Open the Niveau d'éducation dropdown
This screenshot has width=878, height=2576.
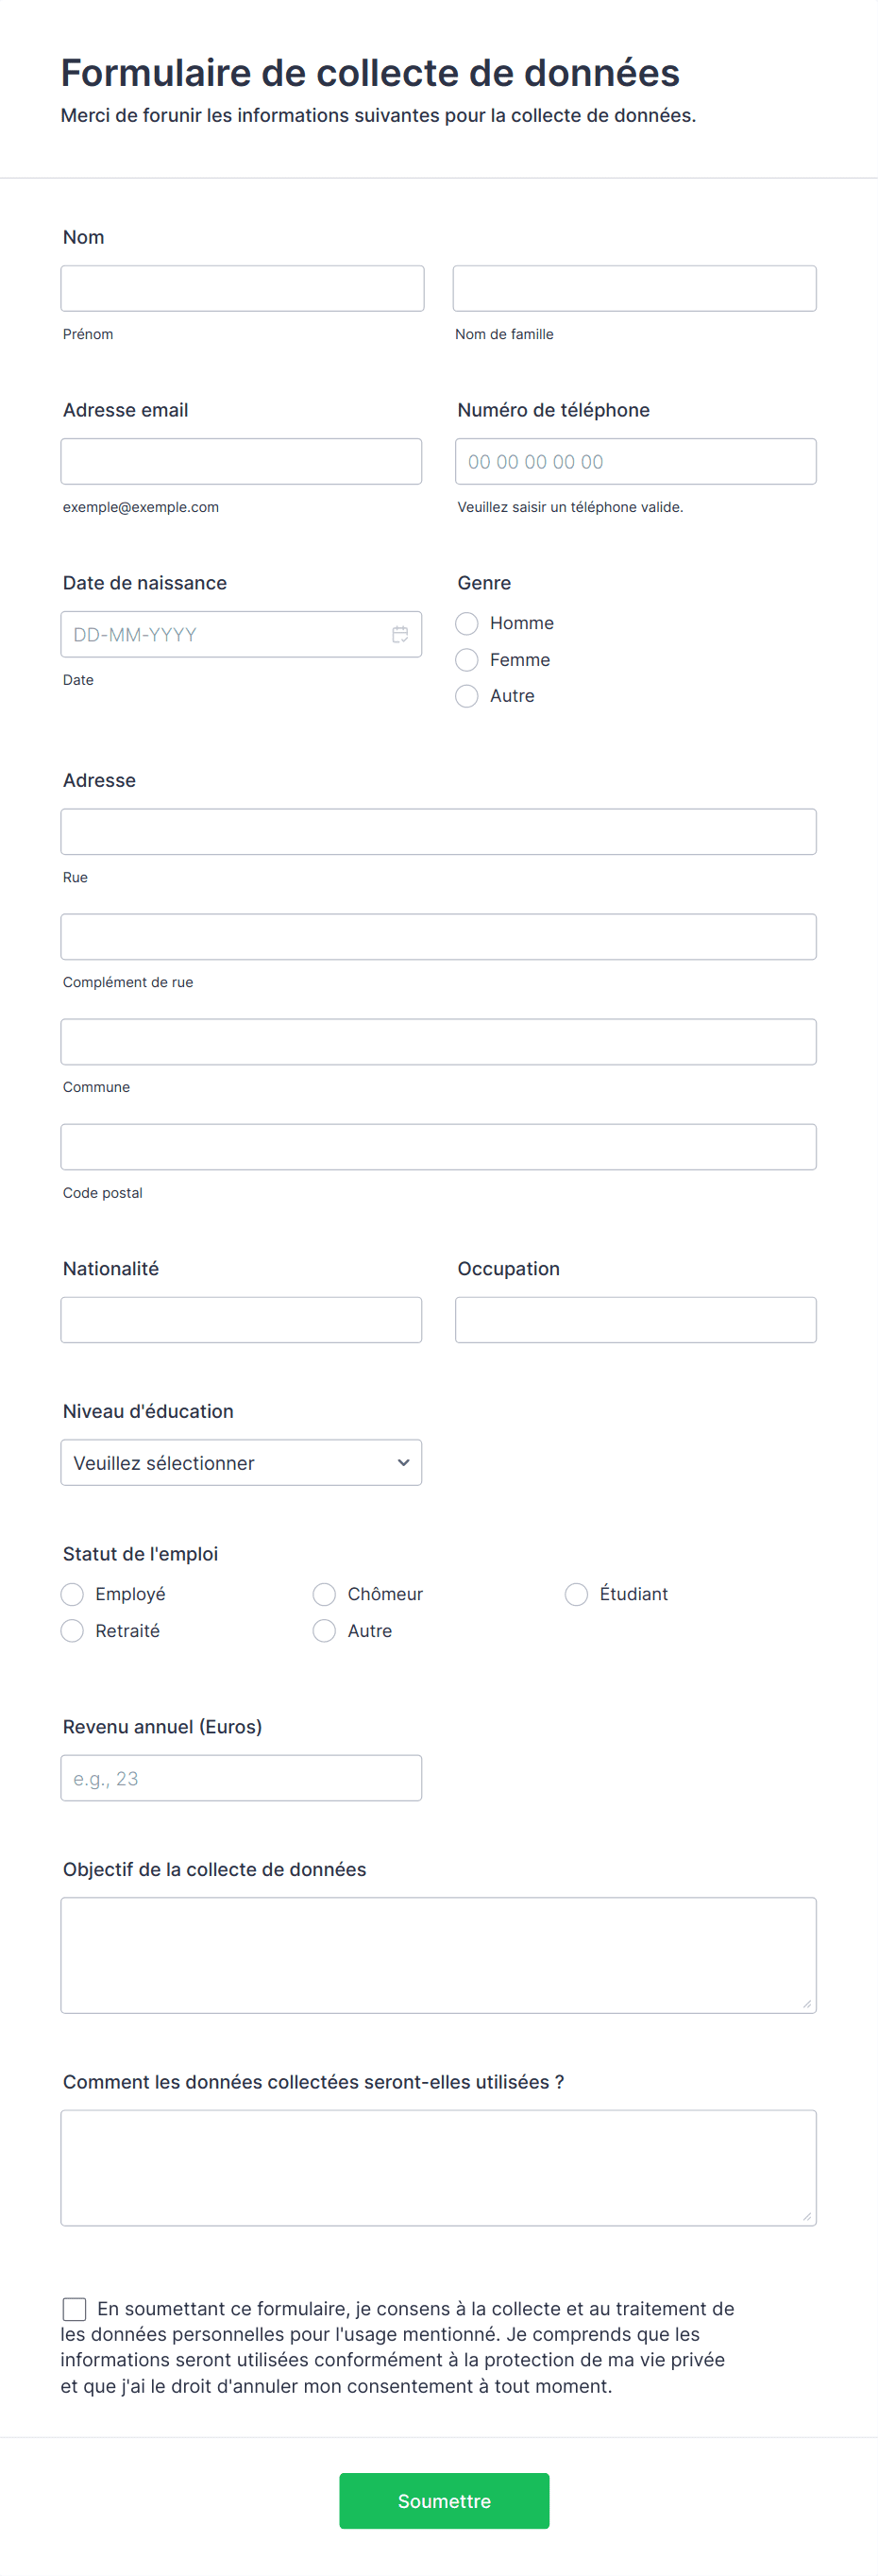(x=241, y=1462)
